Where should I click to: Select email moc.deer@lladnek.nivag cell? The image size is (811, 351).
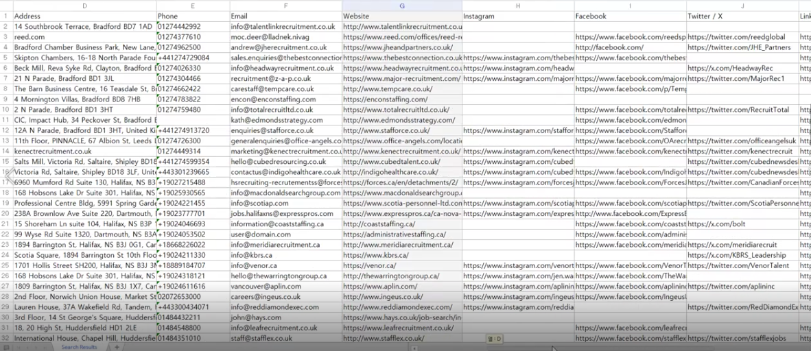click(285, 37)
